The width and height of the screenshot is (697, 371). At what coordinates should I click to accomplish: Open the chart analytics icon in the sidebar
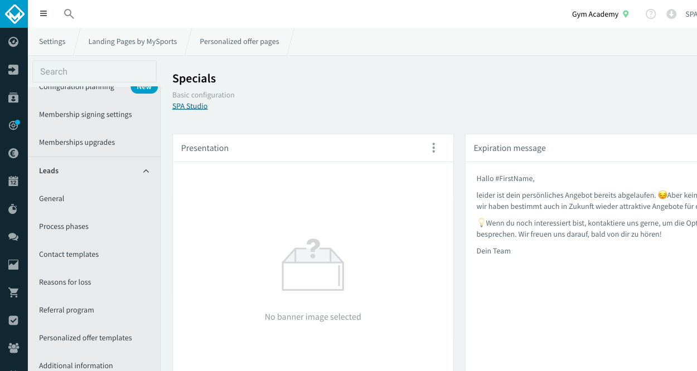pos(14,265)
